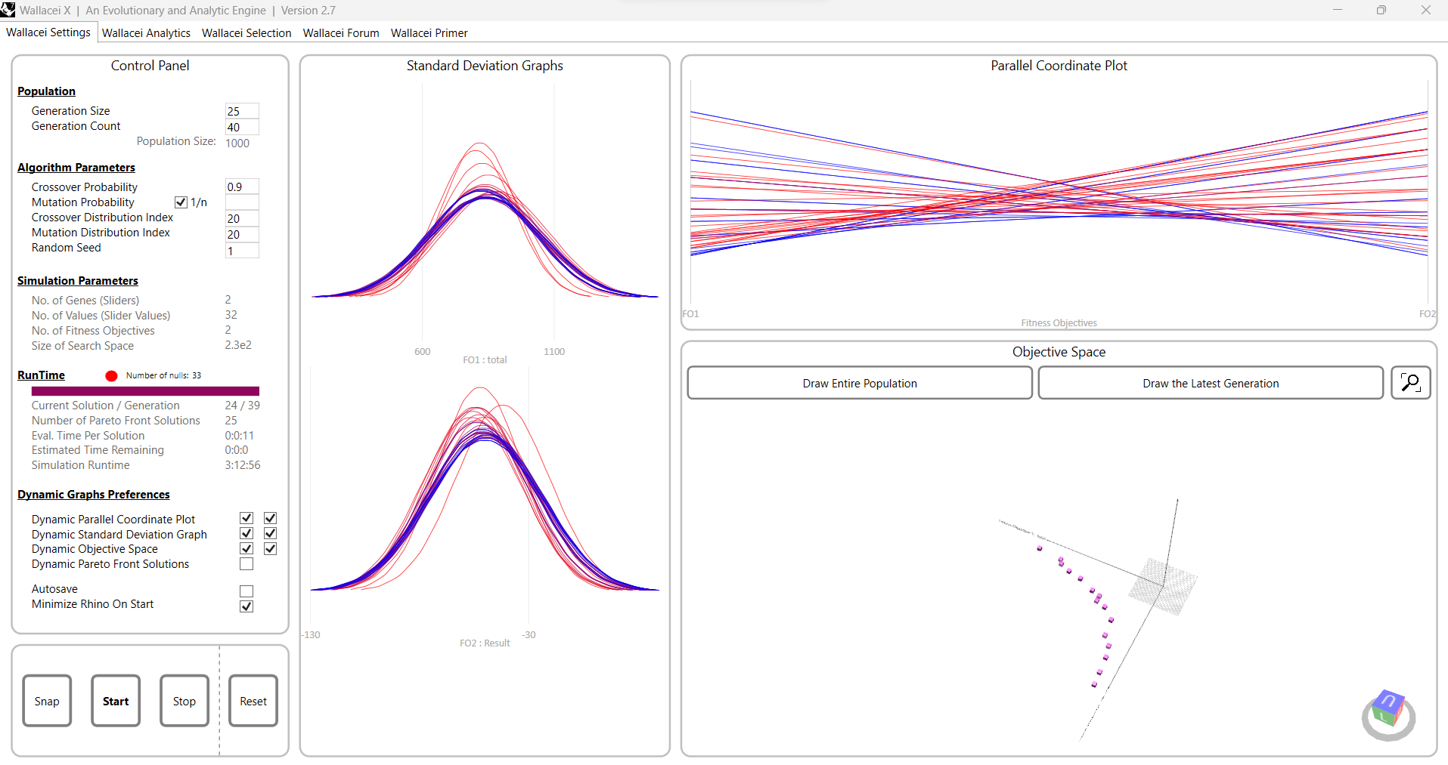Click Draw the Latest Generation

click(x=1211, y=383)
